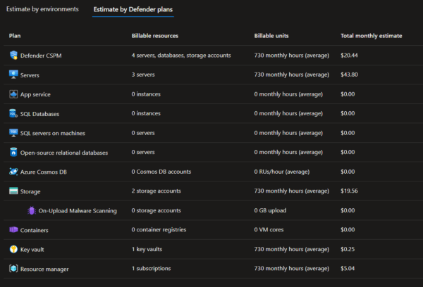Click the $20.44 estimate for Defender CSPM

349,55
